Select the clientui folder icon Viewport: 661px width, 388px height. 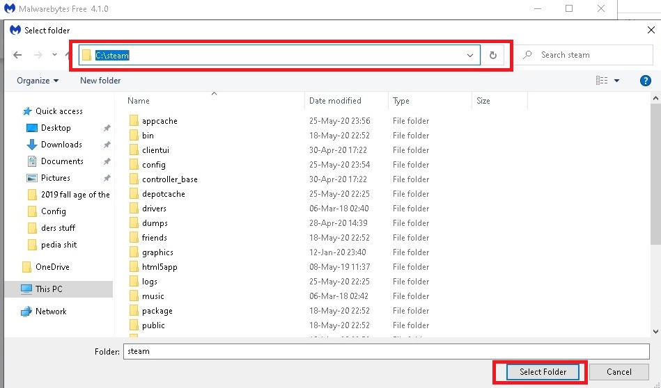pyautogui.click(x=134, y=149)
